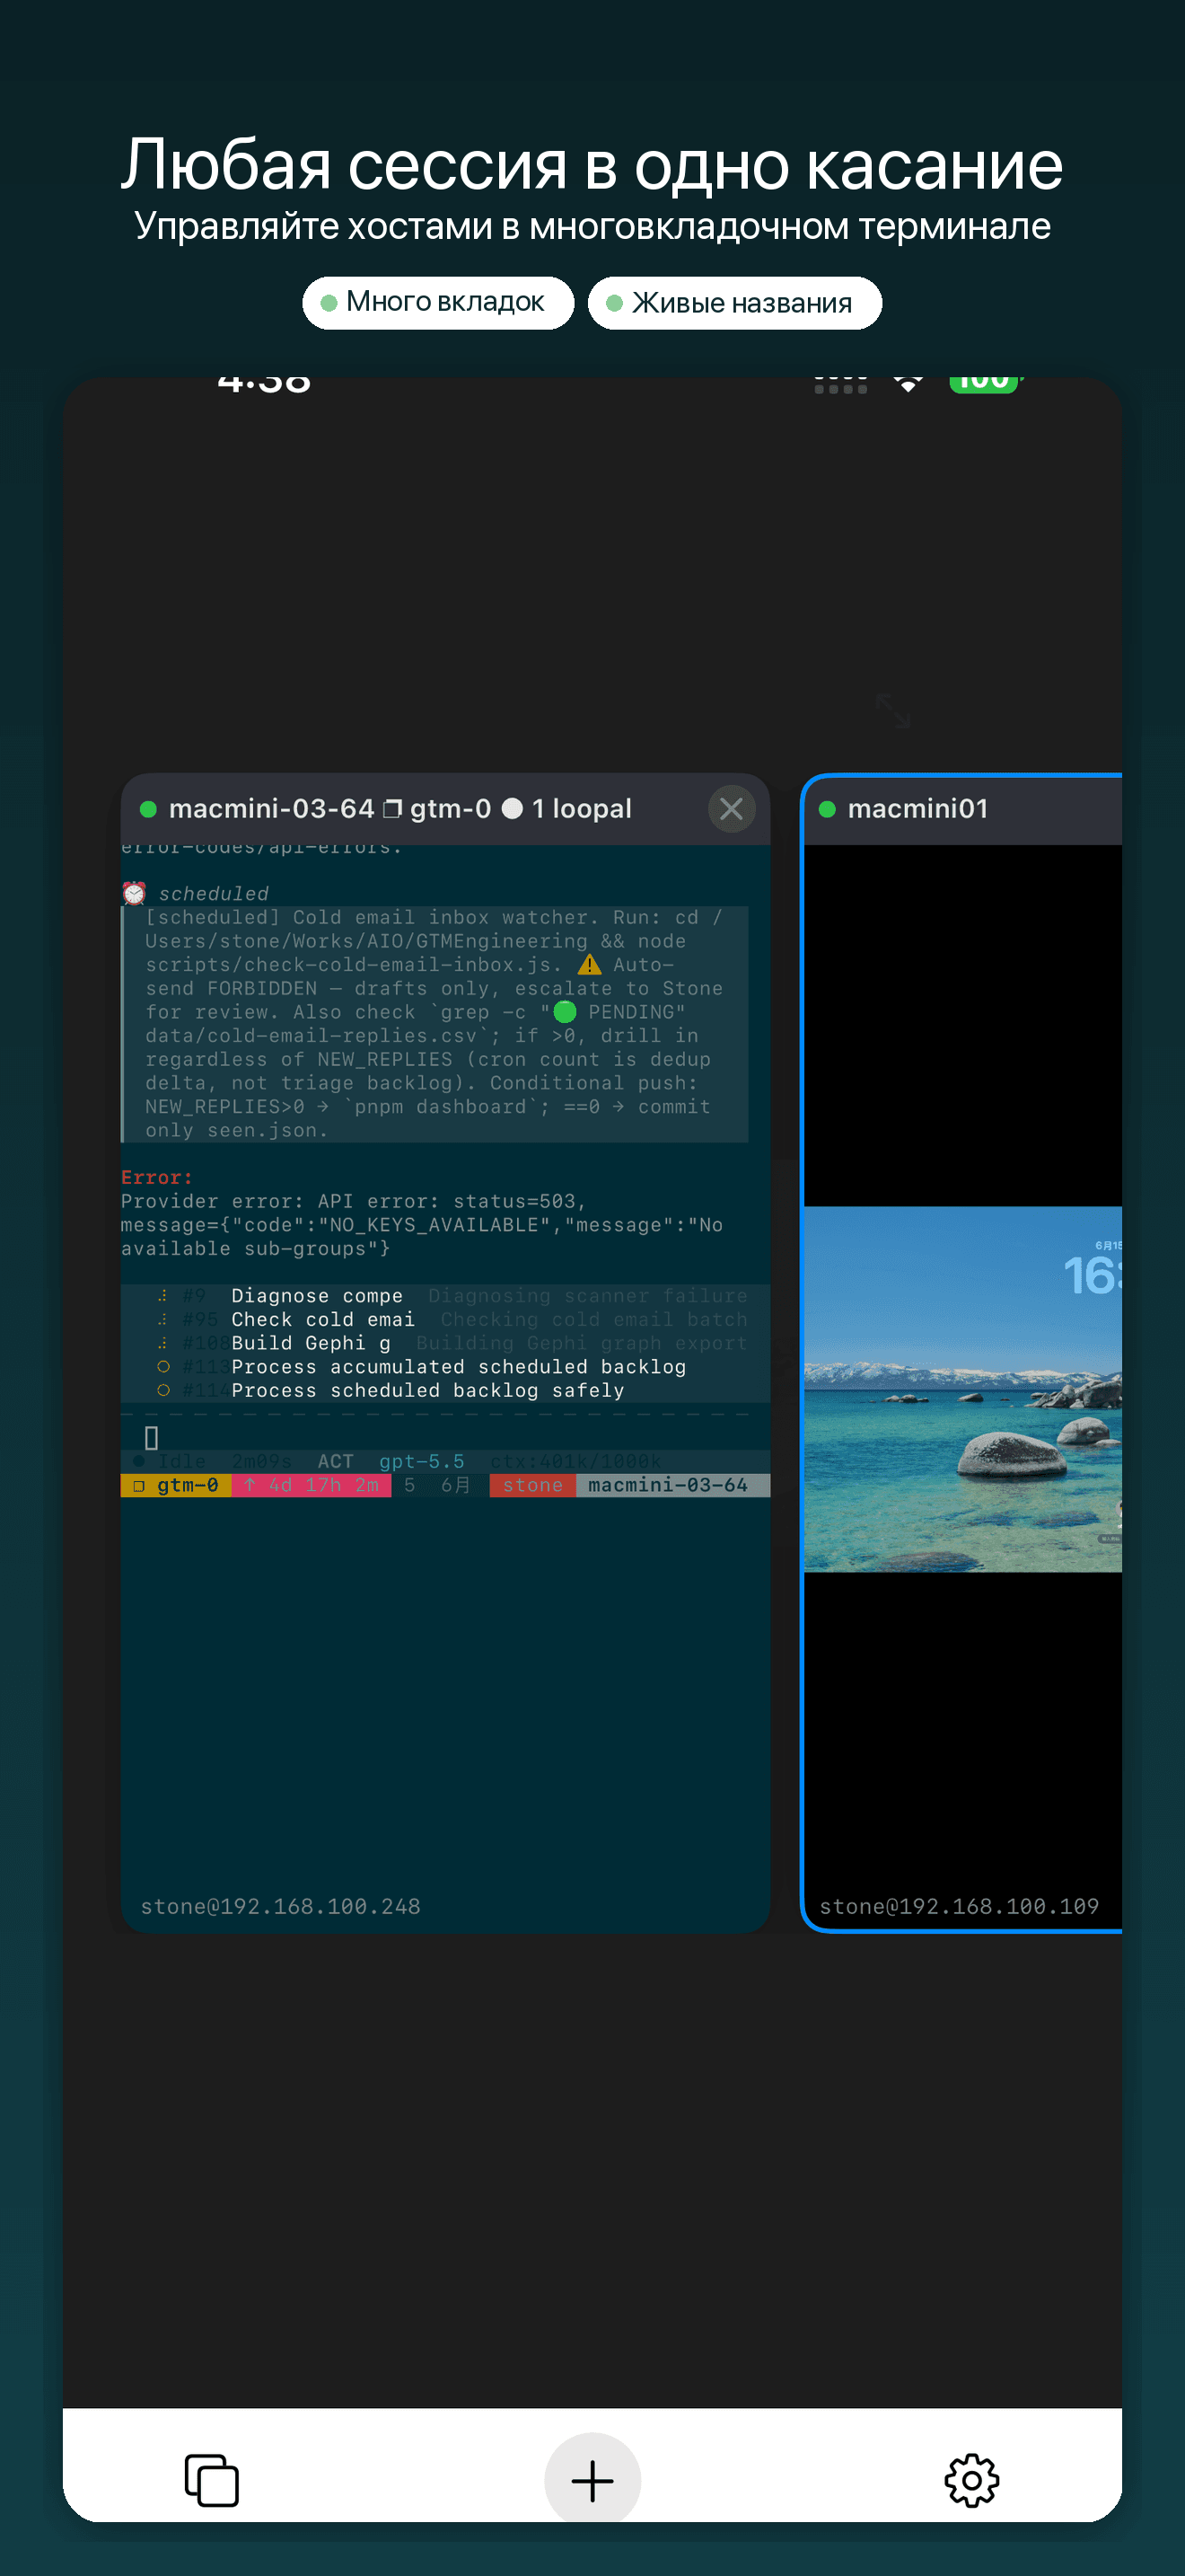The image size is (1185, 2576).
Task: Open settings gear icon
Action: coord(971,2480)
